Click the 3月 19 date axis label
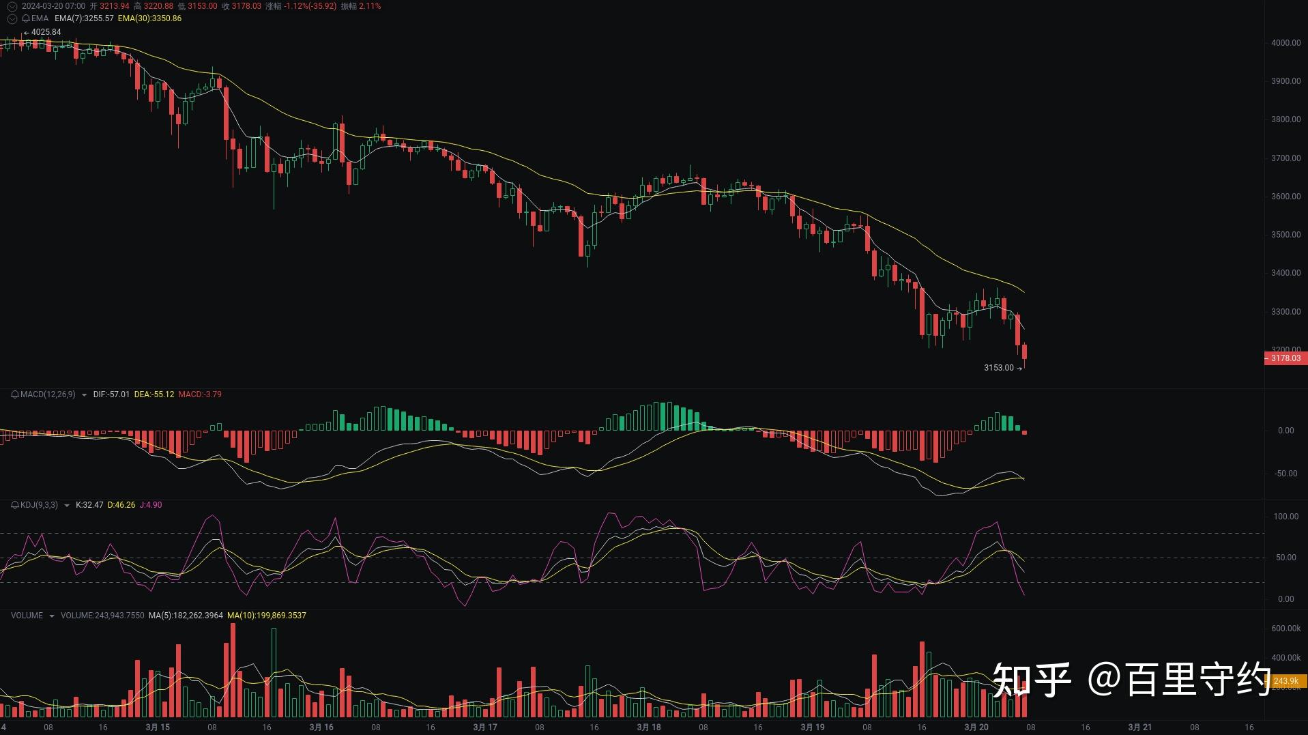This screenshot has height=735, width=1308. point(813,727)
